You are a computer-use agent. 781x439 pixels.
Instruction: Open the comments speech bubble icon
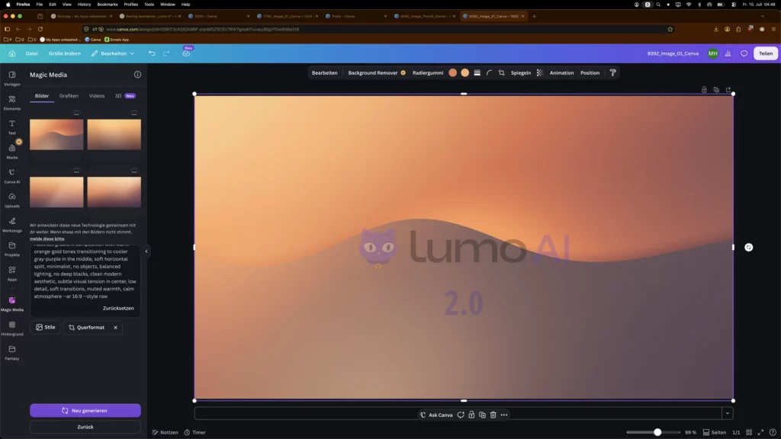tap(744, 53)
